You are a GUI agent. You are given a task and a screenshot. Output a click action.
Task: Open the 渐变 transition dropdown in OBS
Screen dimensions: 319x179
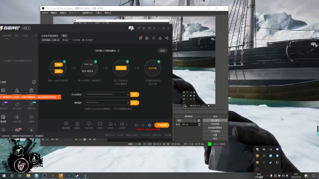click(x=186, y=121)
